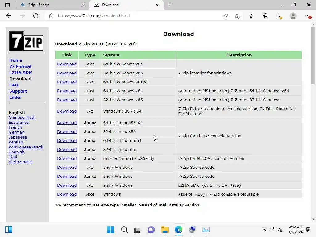Open the Support sidebar link

pyautogui.click(x=18, y=91)
